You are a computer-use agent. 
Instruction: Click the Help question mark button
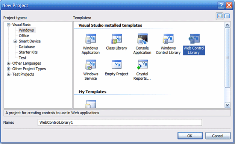(x=221, y=5)
